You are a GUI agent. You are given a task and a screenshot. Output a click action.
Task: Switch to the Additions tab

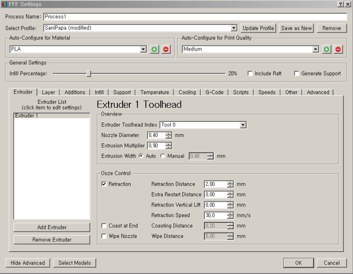75,92
